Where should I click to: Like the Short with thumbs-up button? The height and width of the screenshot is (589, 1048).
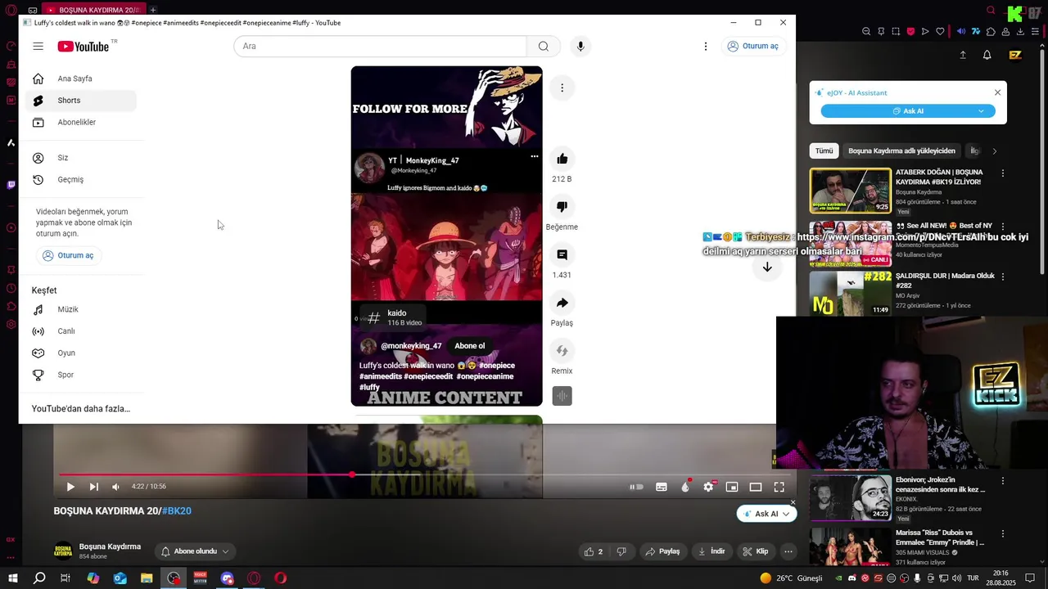[x=562, y=159]
